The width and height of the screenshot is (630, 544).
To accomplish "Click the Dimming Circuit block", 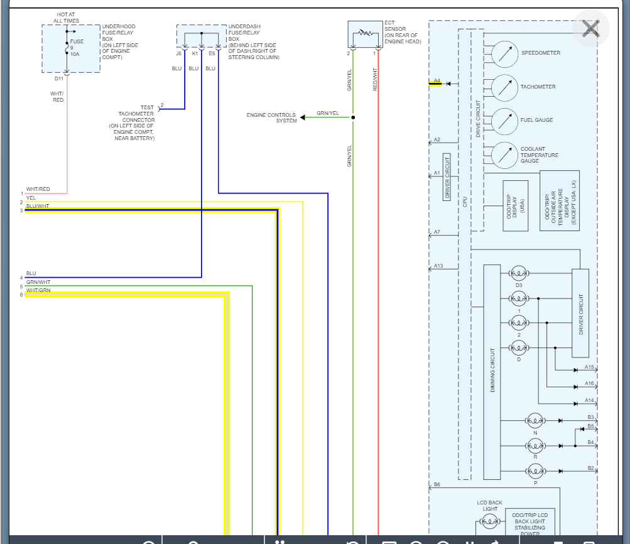I will point(492,372).
